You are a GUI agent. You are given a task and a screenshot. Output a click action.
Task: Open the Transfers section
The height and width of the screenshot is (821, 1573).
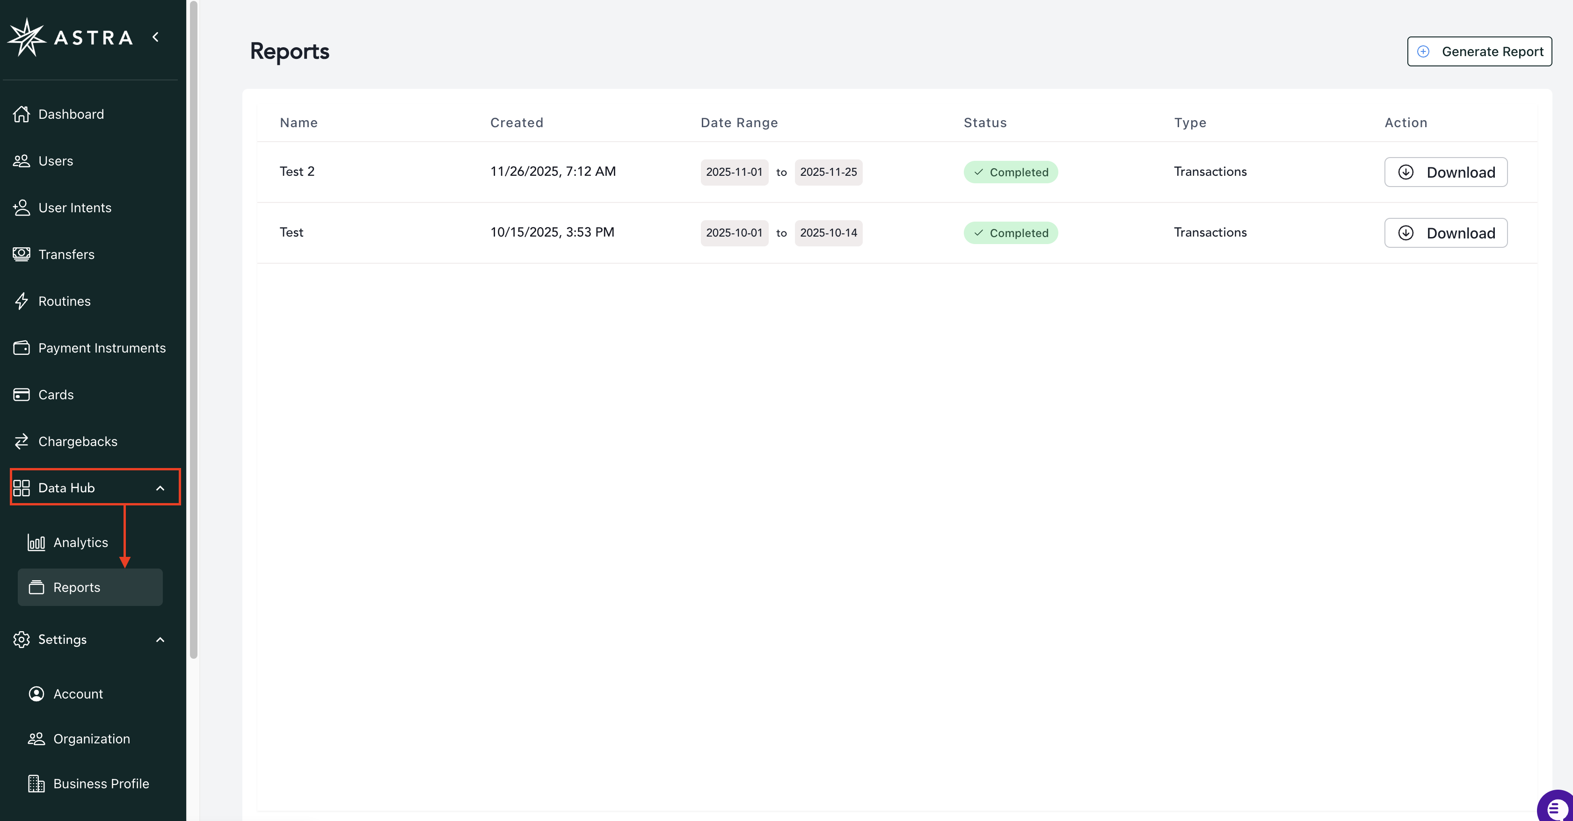coord(66,254)
